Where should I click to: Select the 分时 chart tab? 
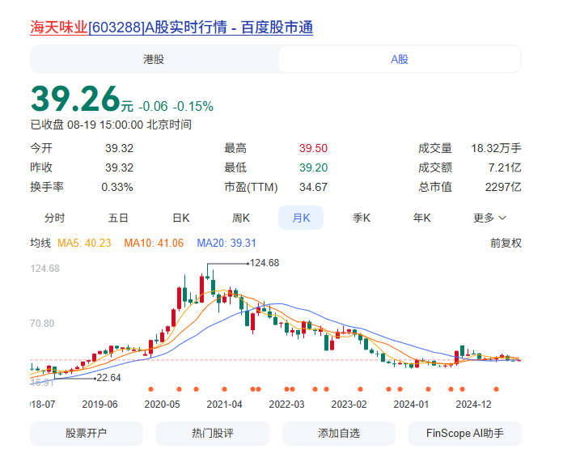click(x=54, y=218)
